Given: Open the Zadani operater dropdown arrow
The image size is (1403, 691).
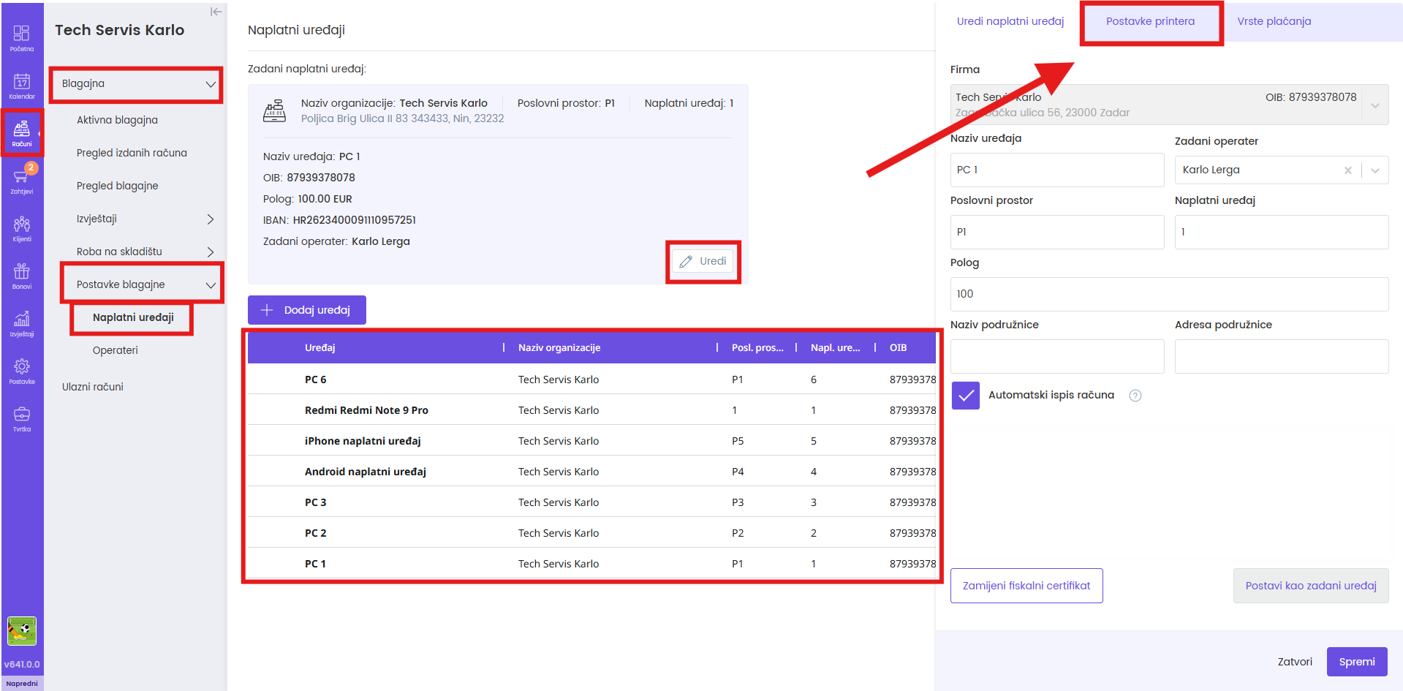Looking at the screenshot, I should click(1374, 170).
